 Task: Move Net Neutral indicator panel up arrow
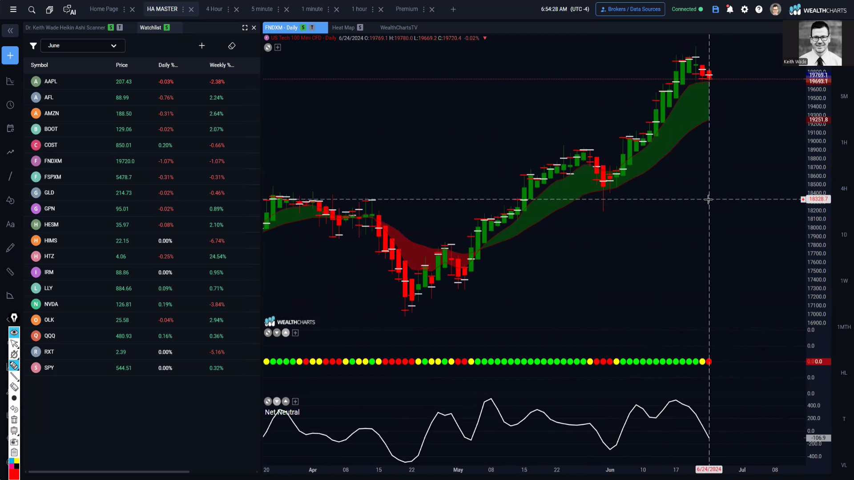coord(286,401)
